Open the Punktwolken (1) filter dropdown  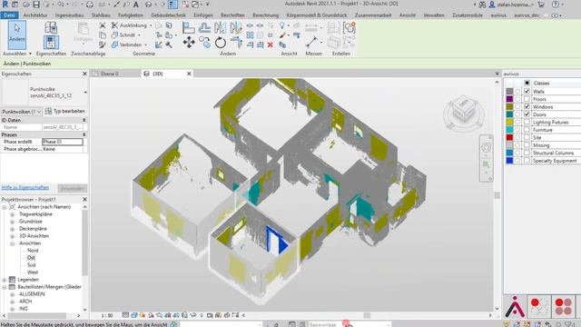coord(22,111)
